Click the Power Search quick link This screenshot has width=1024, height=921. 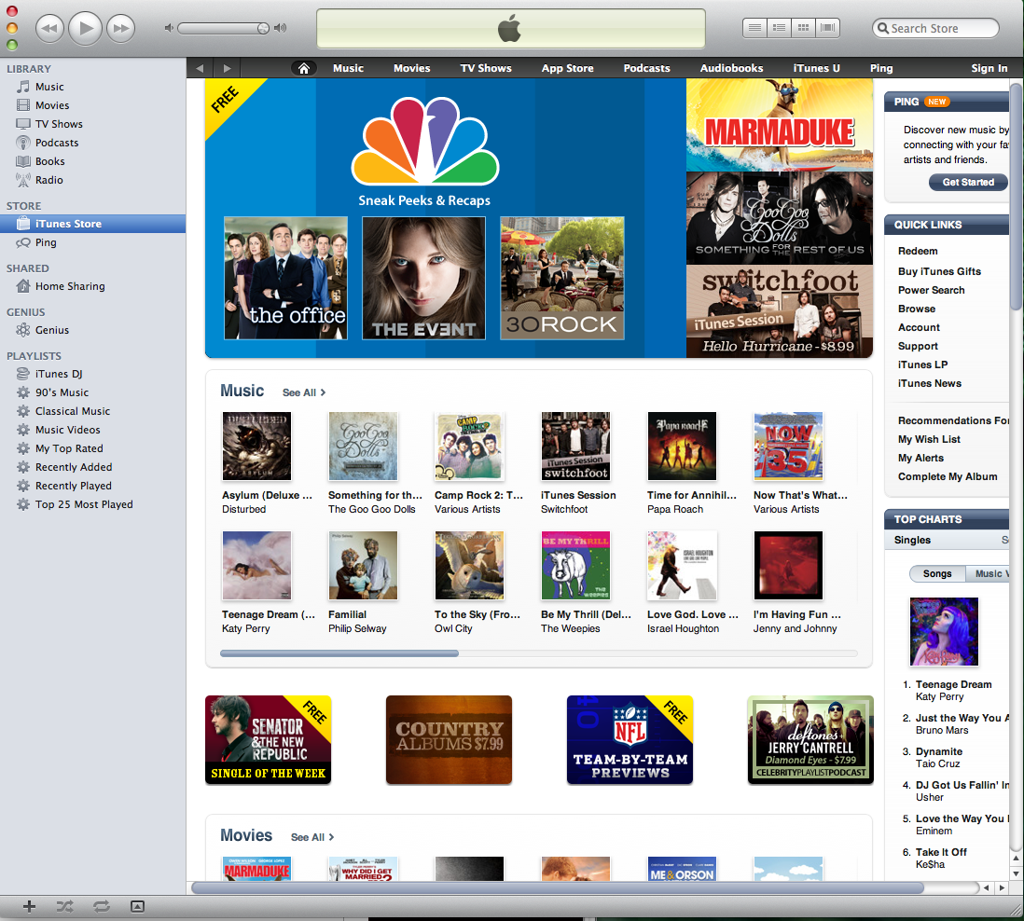(x=931, y=290)
